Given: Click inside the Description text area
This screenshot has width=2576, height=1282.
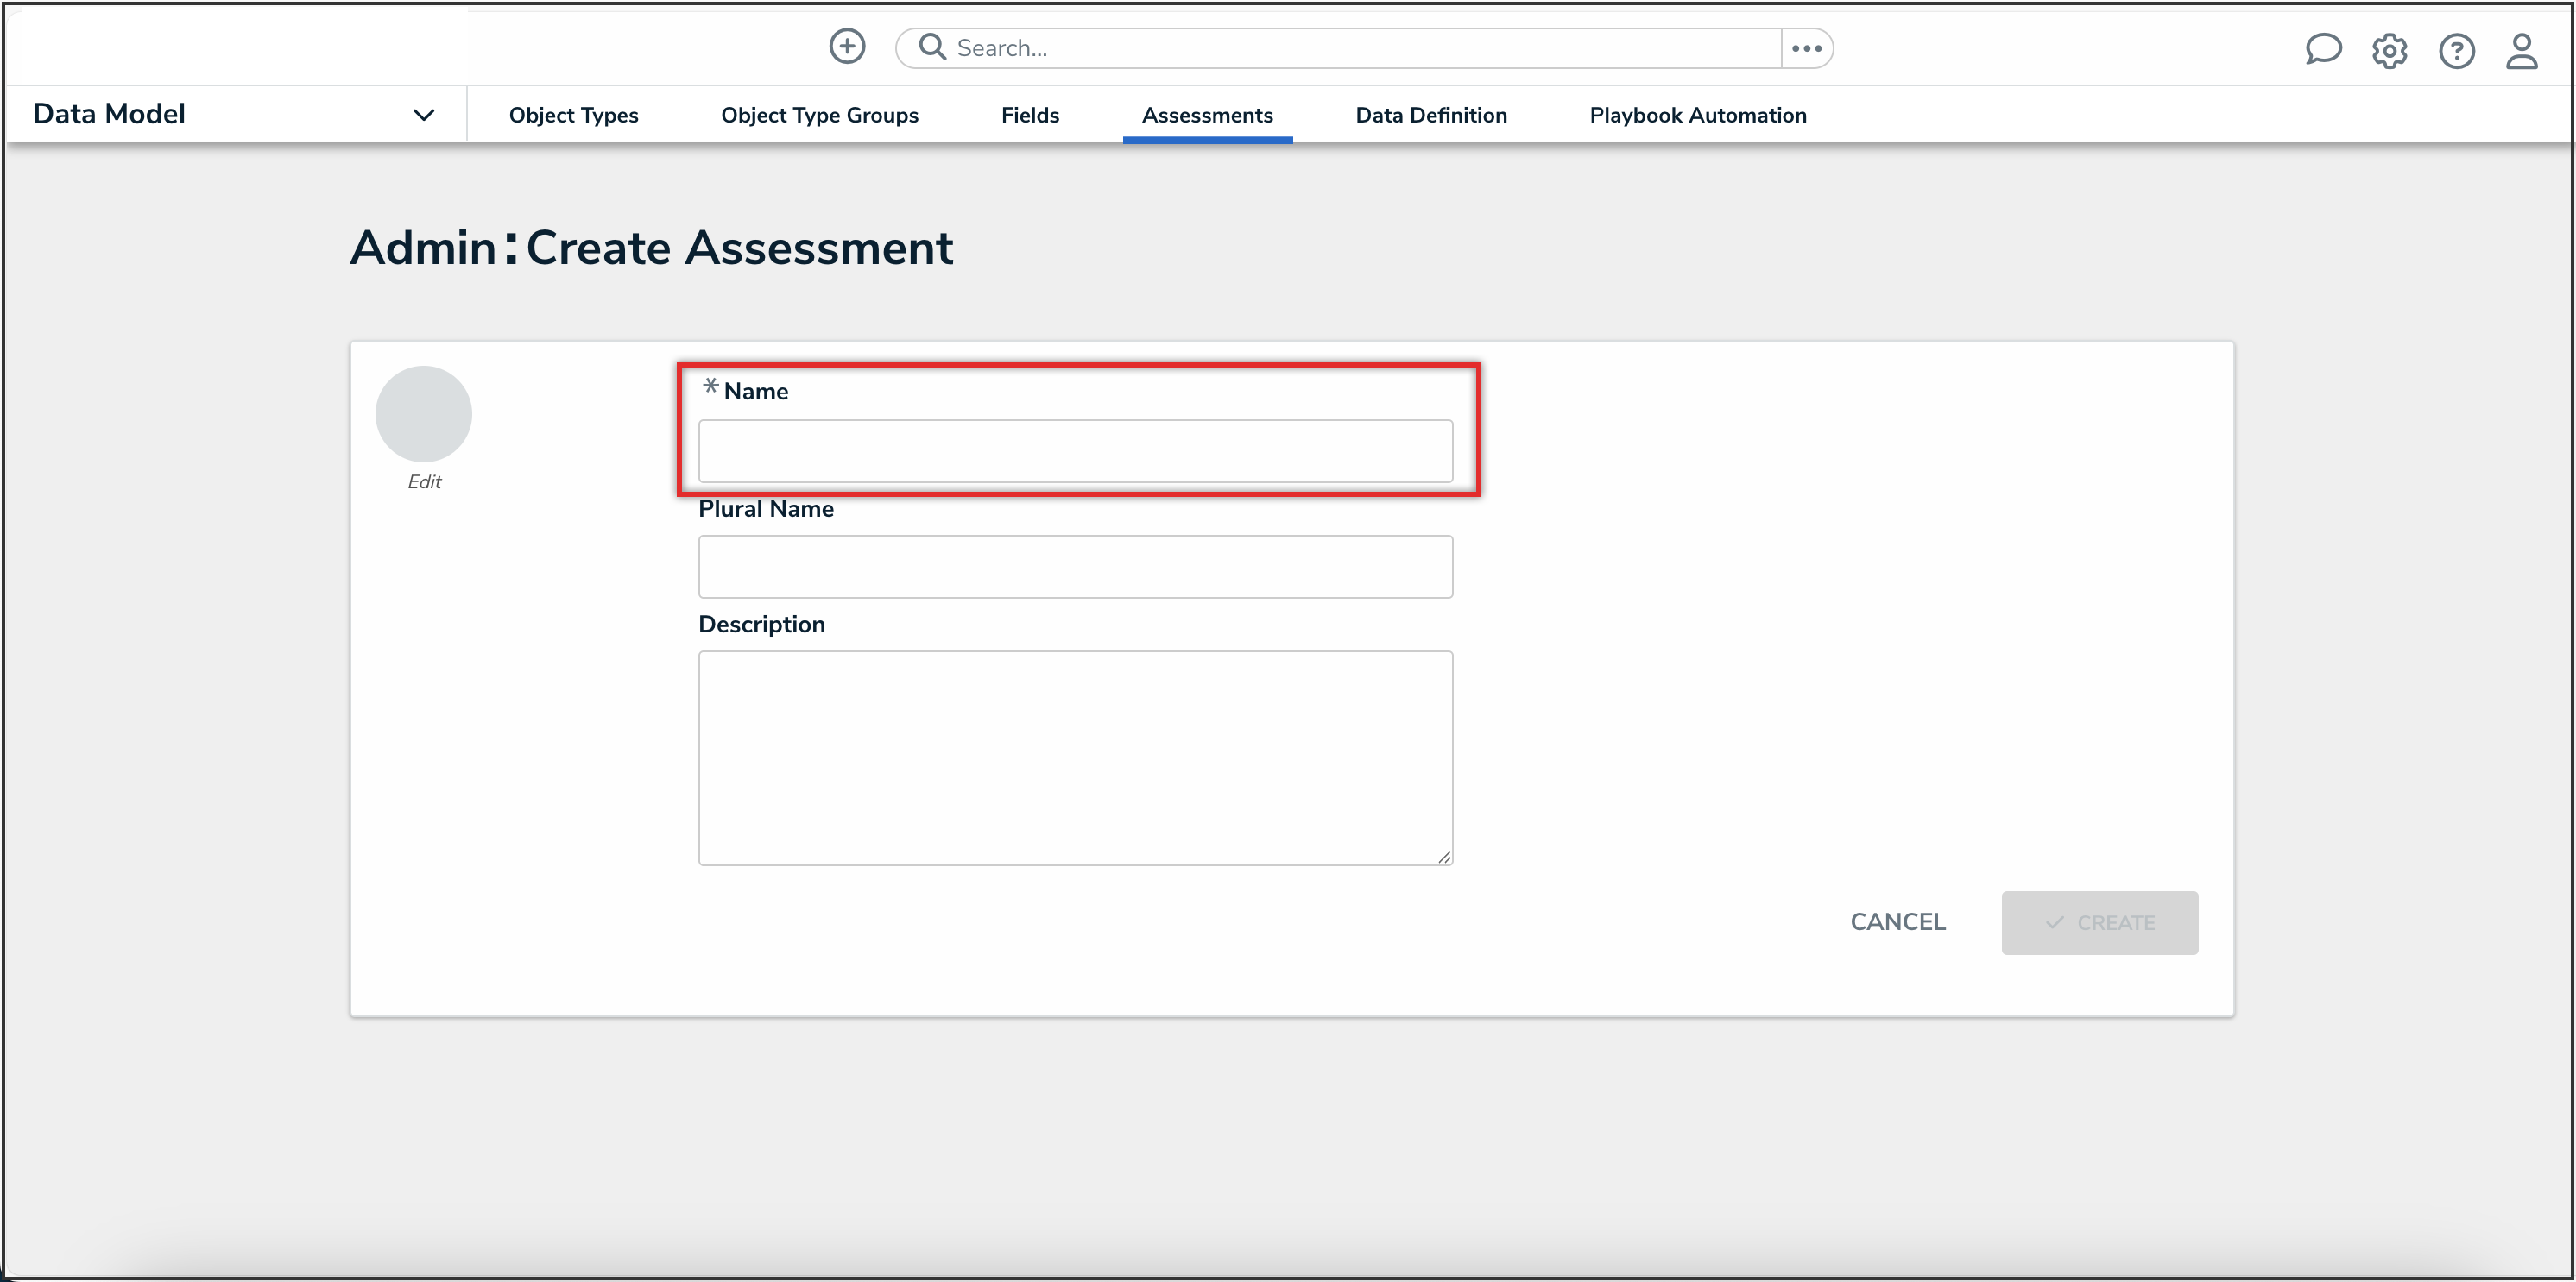Looking at the screenshot, I should click(x=1075, y=757).
